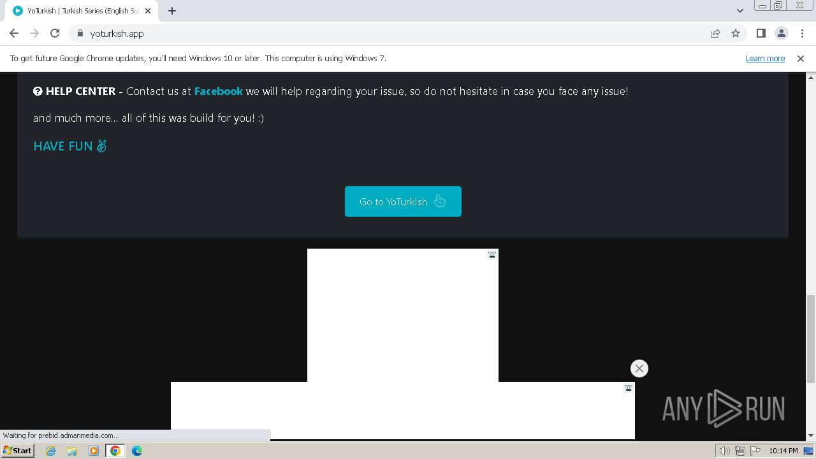Image resolution: width=816 pixels, height=459 pixels.
Task: Open Windows Explorer folder in taskbar
Action: (72, 451)
